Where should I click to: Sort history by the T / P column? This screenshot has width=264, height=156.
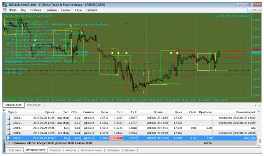(131, 112)
